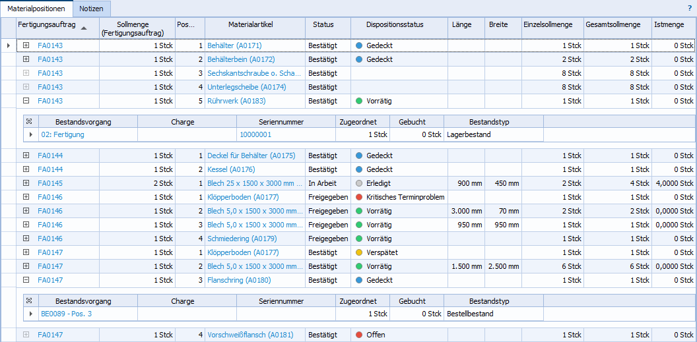Click the Dispositionsstatus column header

395,24
